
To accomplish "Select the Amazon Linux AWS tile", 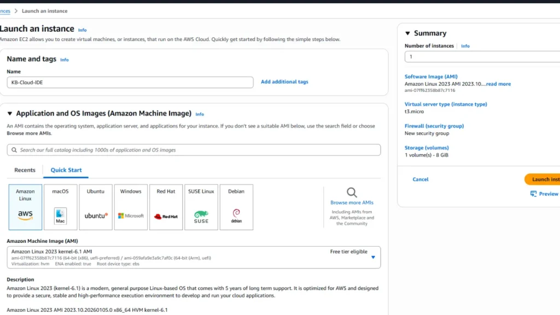I will [x=25, y=207].
